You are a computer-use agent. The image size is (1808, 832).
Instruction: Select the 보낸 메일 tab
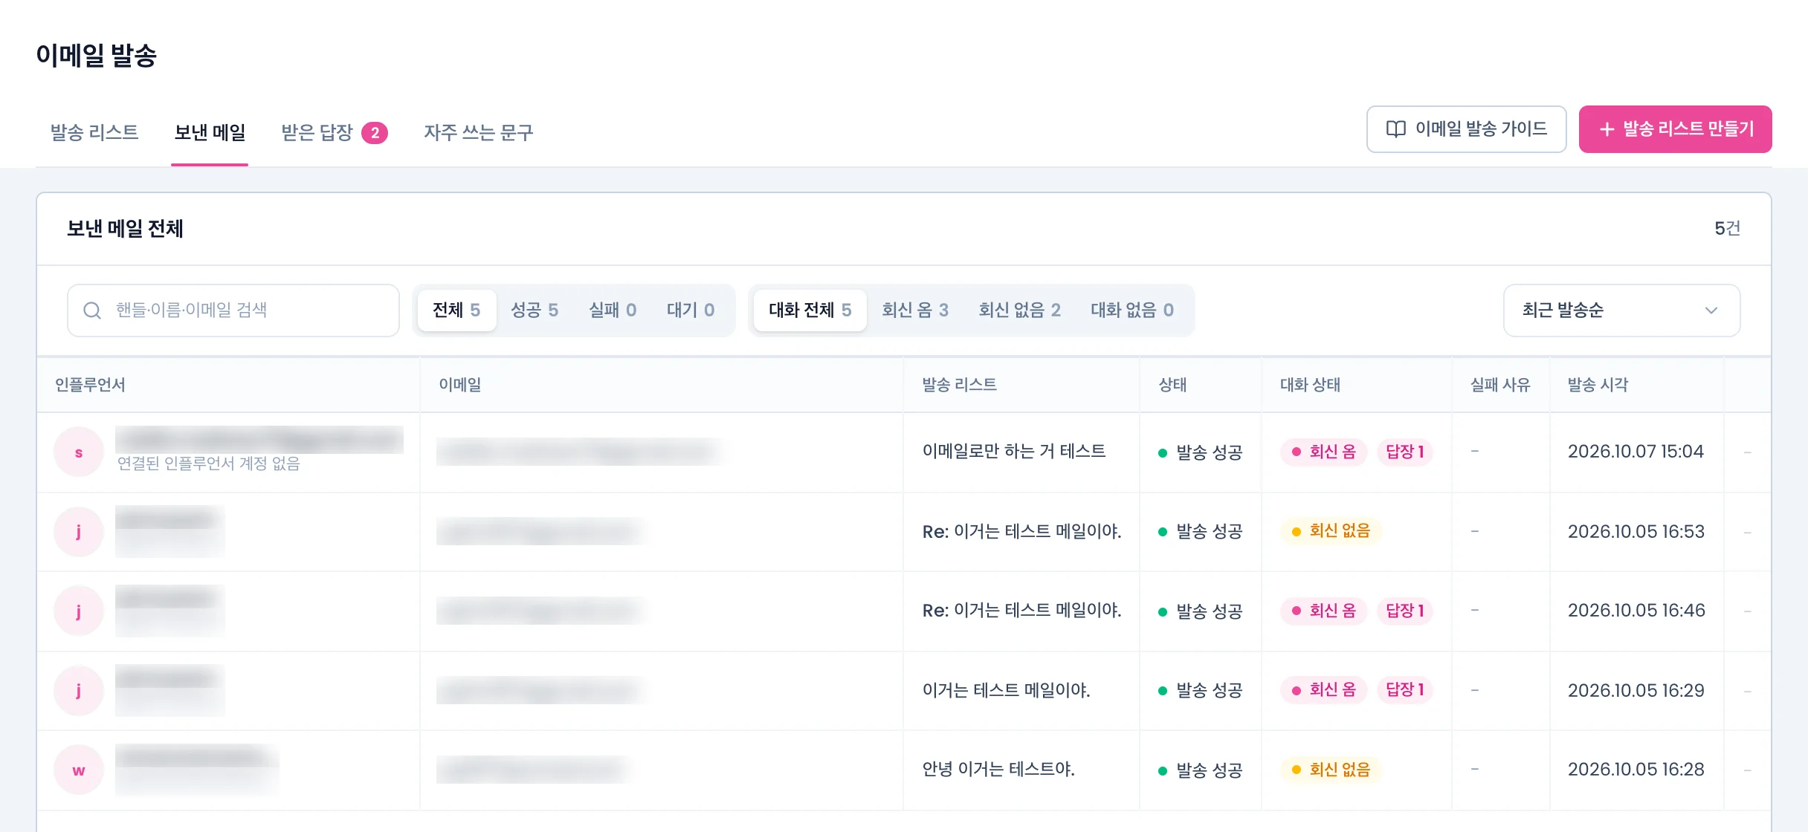(x=210, y=132)
